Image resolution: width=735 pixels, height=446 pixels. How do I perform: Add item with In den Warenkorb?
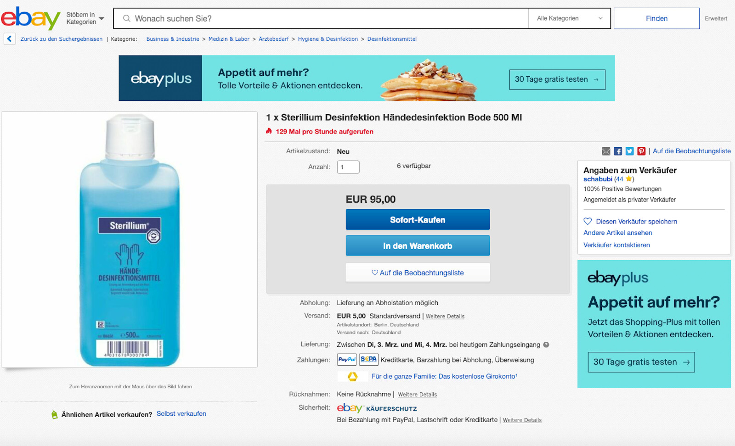pos(418,246)
